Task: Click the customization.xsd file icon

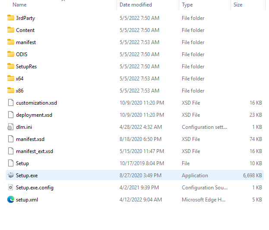Action: pos(11,102)
